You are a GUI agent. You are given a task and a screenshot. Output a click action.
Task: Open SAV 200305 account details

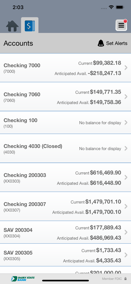[x=65, y=255]
